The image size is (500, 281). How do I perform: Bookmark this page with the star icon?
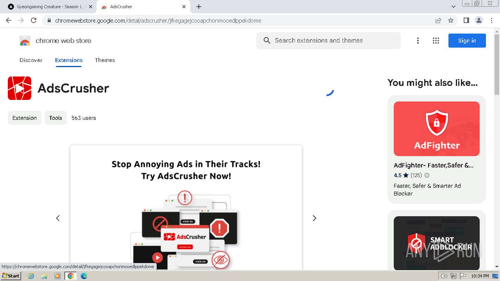coord(451,20)
